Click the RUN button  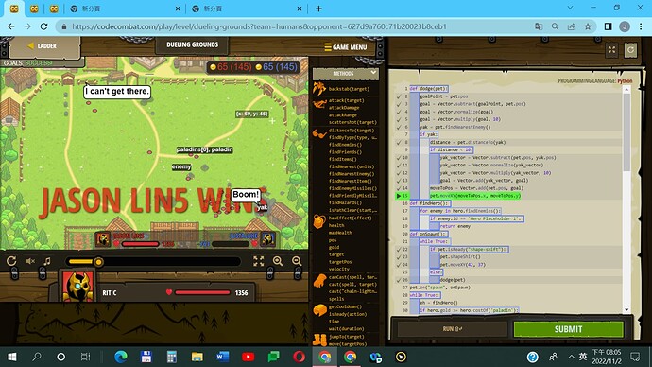pos(453,329)
